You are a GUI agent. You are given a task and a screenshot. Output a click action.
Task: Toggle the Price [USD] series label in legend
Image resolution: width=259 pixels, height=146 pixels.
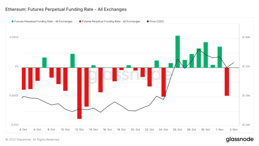click(x=157, y=21)
